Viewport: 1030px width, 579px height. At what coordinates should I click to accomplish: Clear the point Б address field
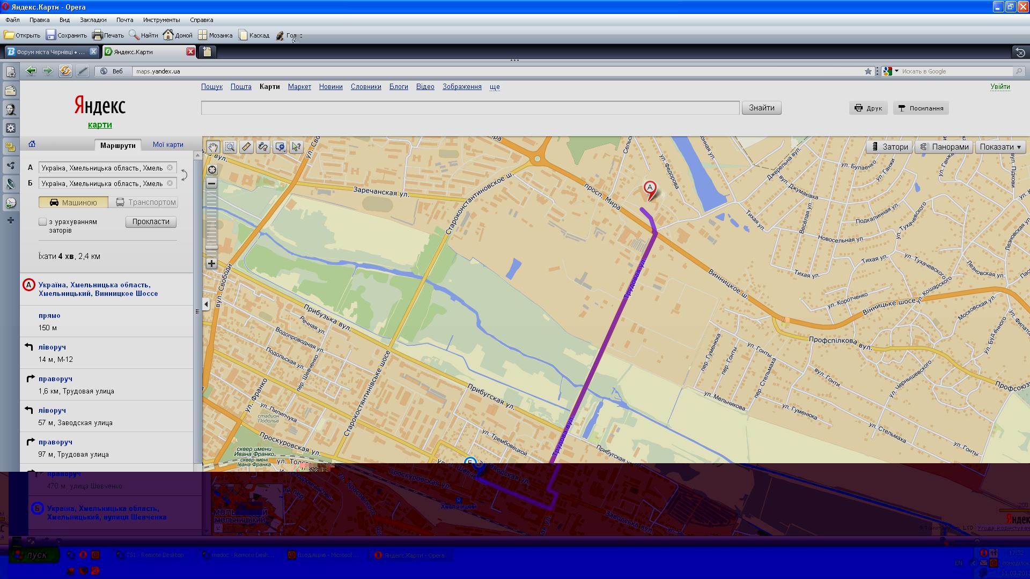170,183
